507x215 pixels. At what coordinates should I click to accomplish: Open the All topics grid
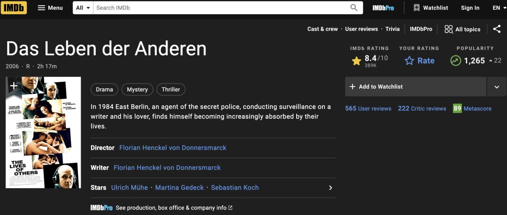(x=462, y=29)
